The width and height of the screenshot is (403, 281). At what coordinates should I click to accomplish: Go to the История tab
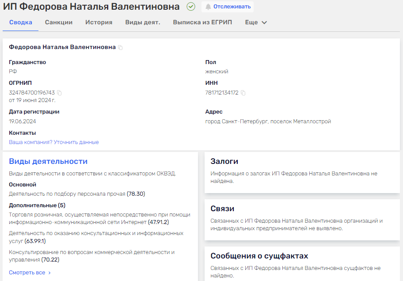(x=99, y=22)
